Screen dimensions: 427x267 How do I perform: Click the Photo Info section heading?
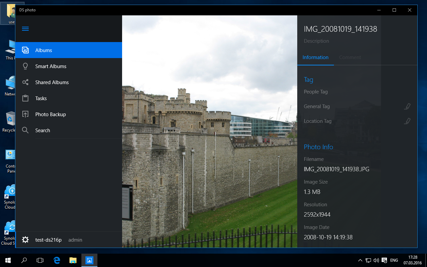[x=319, y=147]
